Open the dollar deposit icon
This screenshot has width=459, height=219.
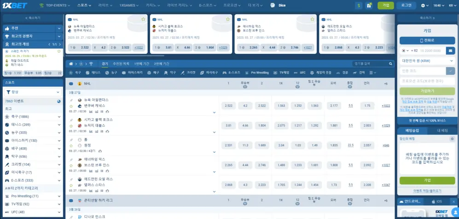coord(359,5)
